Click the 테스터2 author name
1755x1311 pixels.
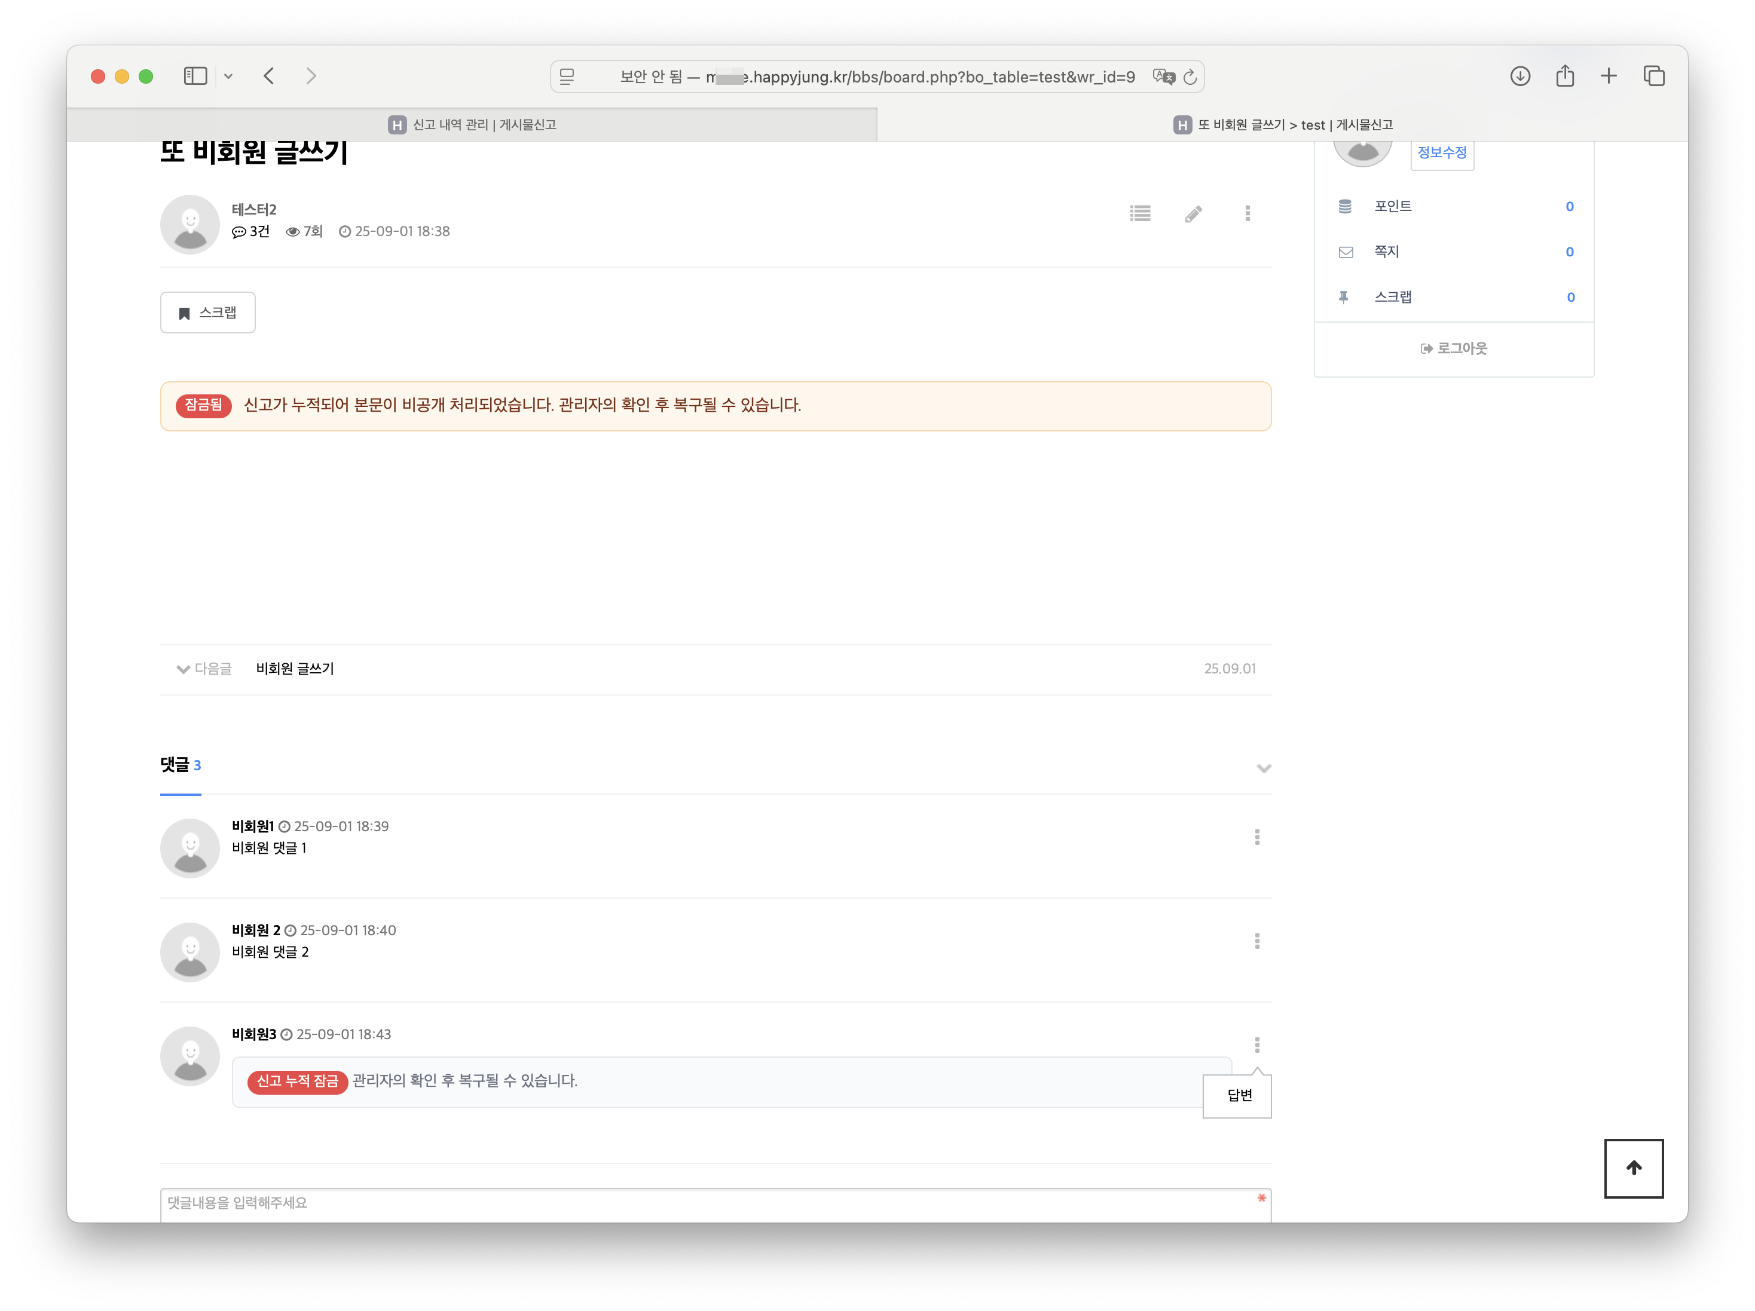point(254,209)
